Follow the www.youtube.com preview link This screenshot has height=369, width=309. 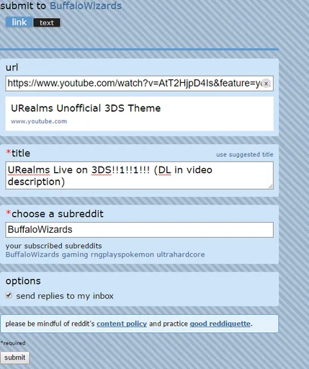[39, 121]
